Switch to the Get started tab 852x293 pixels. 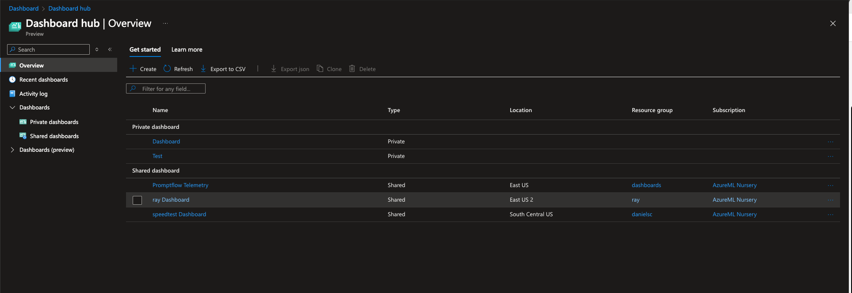coord(145,49)
